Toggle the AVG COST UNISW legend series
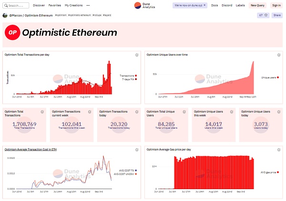286x201 pixels. tap(125, 174)
